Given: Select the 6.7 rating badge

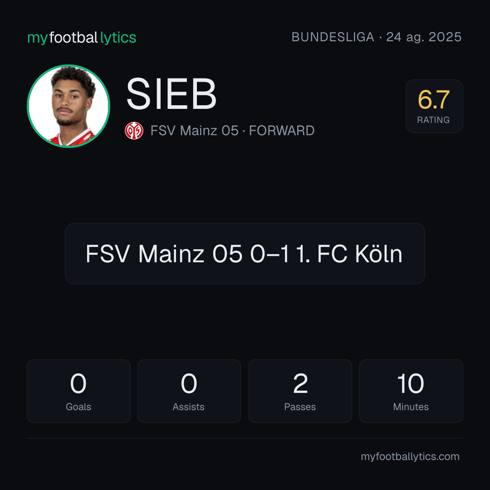Looking at the screenshot, I should click(434, 106).
